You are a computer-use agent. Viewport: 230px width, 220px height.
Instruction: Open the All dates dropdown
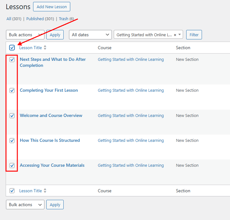90,35
